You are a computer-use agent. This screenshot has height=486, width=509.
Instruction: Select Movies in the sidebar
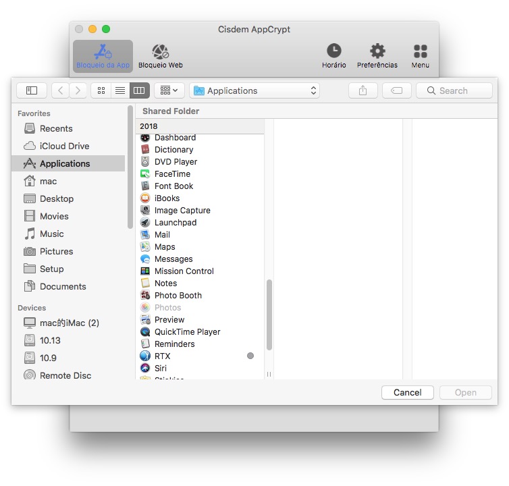pos(69,216)
